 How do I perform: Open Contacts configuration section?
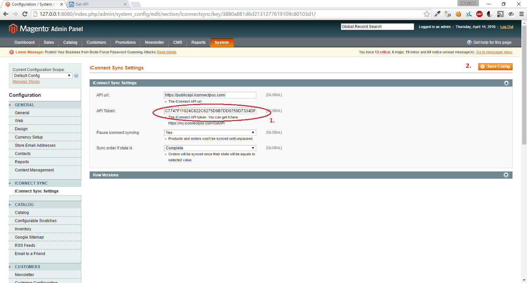pos(23,154)
